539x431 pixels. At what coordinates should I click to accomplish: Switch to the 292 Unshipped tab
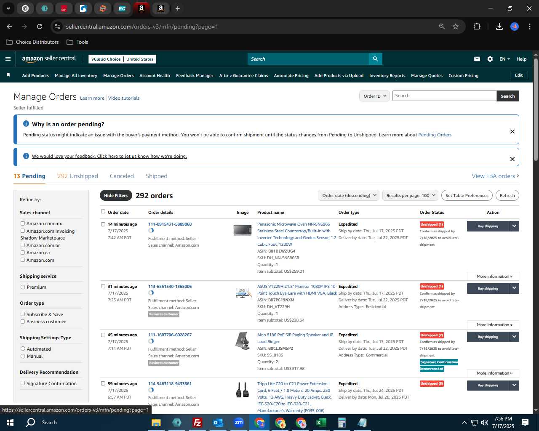78,176
